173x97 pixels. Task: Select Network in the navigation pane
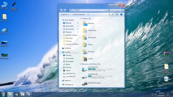[66, 81]
